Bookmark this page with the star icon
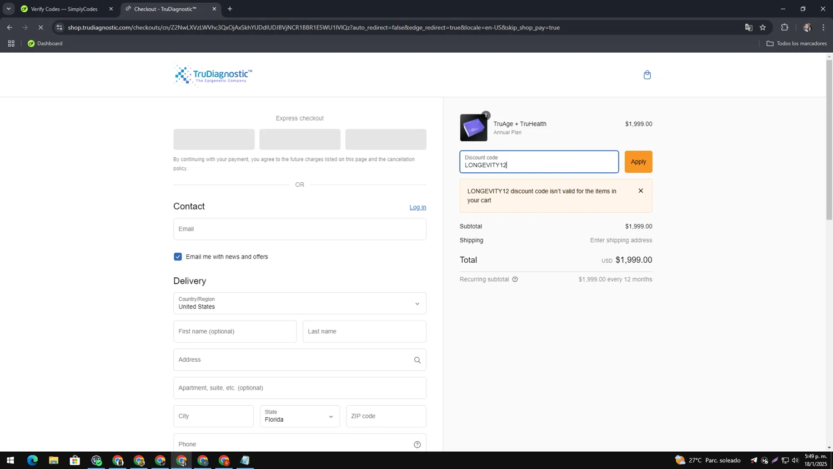Screen dimensions: 833x469 point(763,27)
